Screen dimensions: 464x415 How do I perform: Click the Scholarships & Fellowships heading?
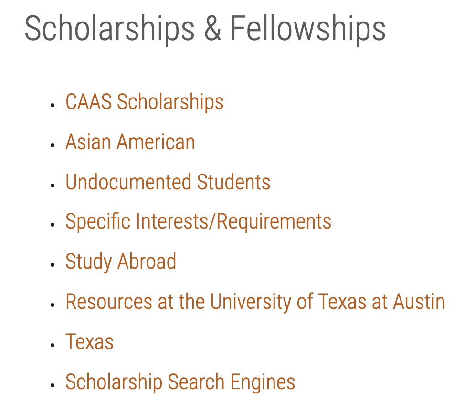coord(205,29)
